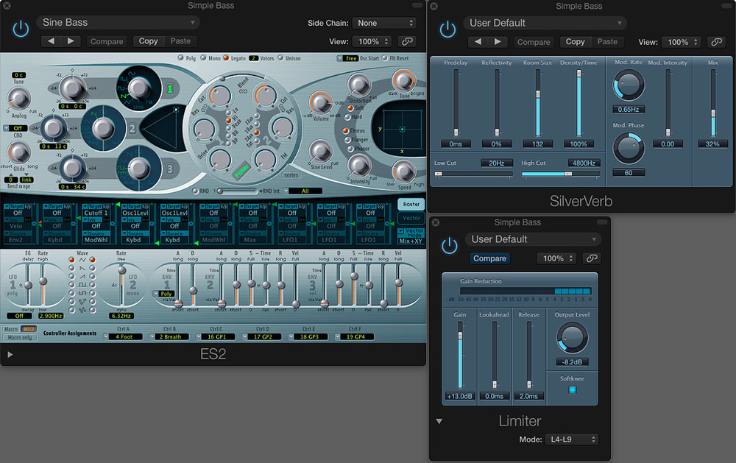736x463 pixels.
Task: Open Limiter Mode dropdown showing L4-L9
Action: pos(572,439)
